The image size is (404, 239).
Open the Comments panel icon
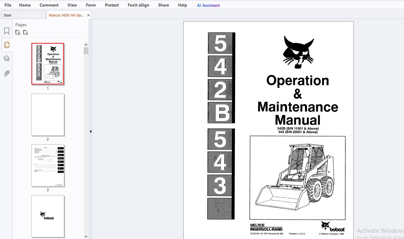[x=7, y=59]
